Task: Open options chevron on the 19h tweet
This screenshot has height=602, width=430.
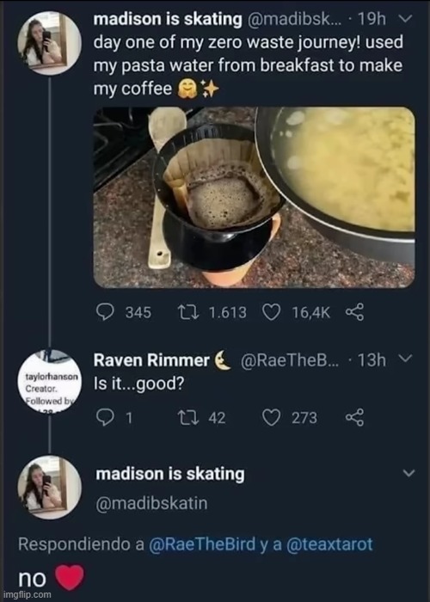Action: pyautogui.click(x=406, y=18)
